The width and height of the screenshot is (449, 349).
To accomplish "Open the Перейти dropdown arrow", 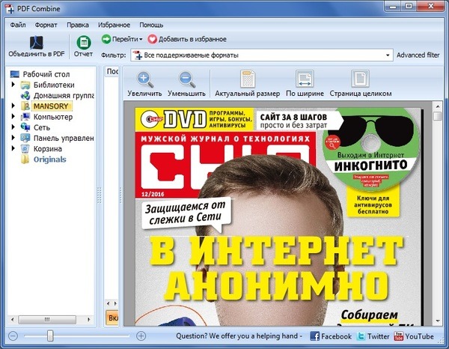I will tap(141, 40).
